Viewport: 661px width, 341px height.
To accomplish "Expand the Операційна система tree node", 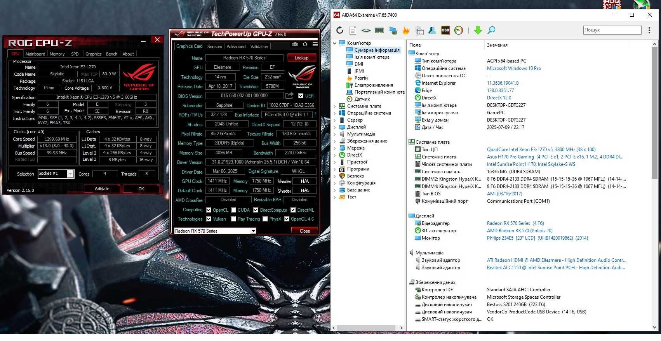I will 335,113.
